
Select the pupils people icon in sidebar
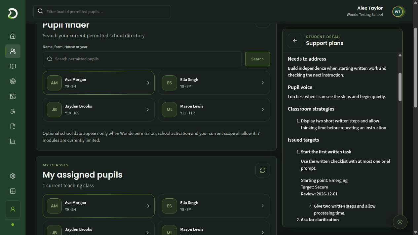click(13, 51)
